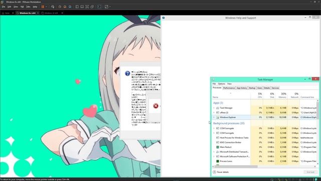Sort processes by Network column
This screenshot has height=181, width=321.
293,95
